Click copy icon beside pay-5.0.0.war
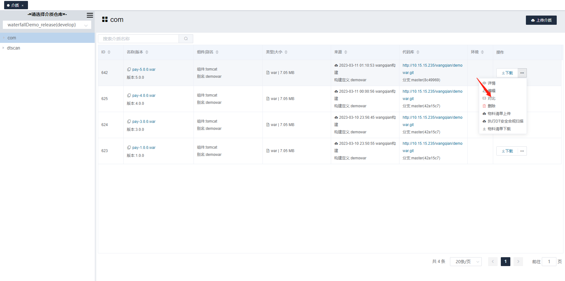This screenshot has width=565, height=281. 129,69
